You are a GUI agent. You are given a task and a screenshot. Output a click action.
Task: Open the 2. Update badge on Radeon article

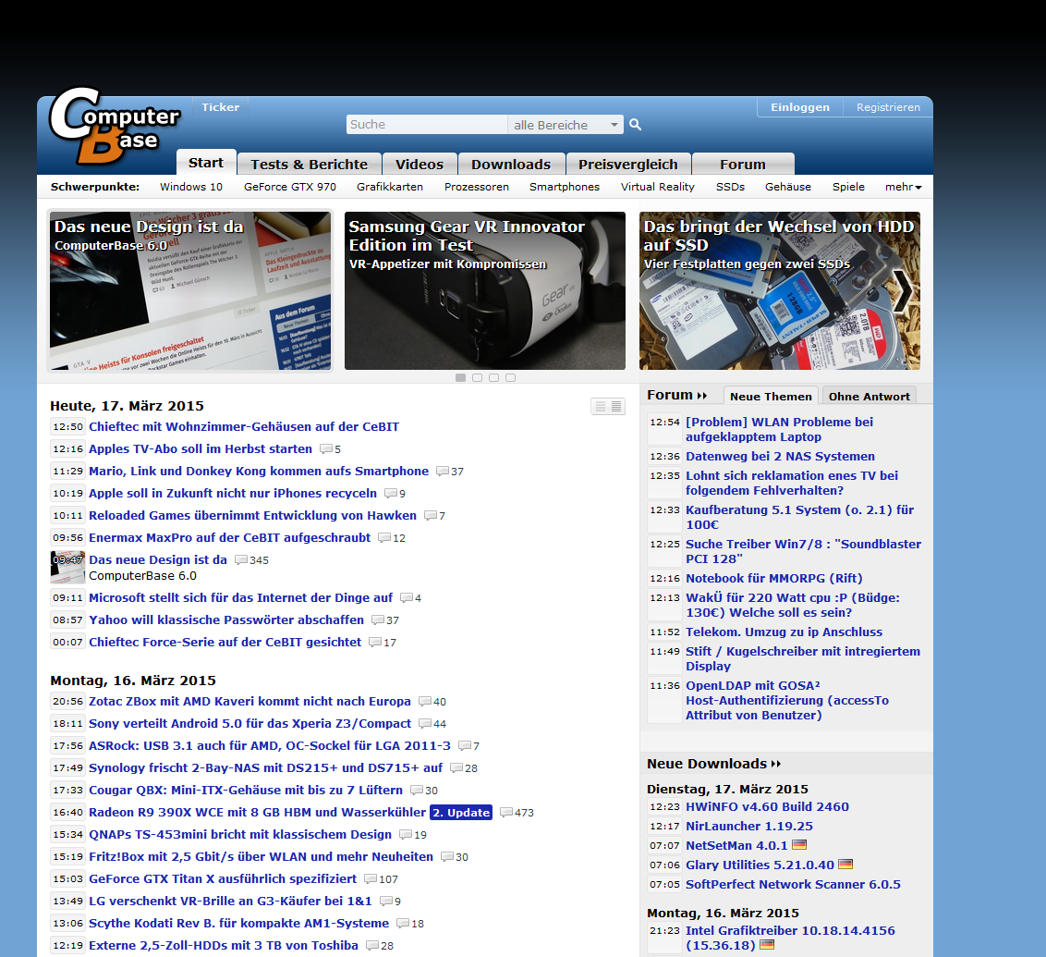pos(461,812)
